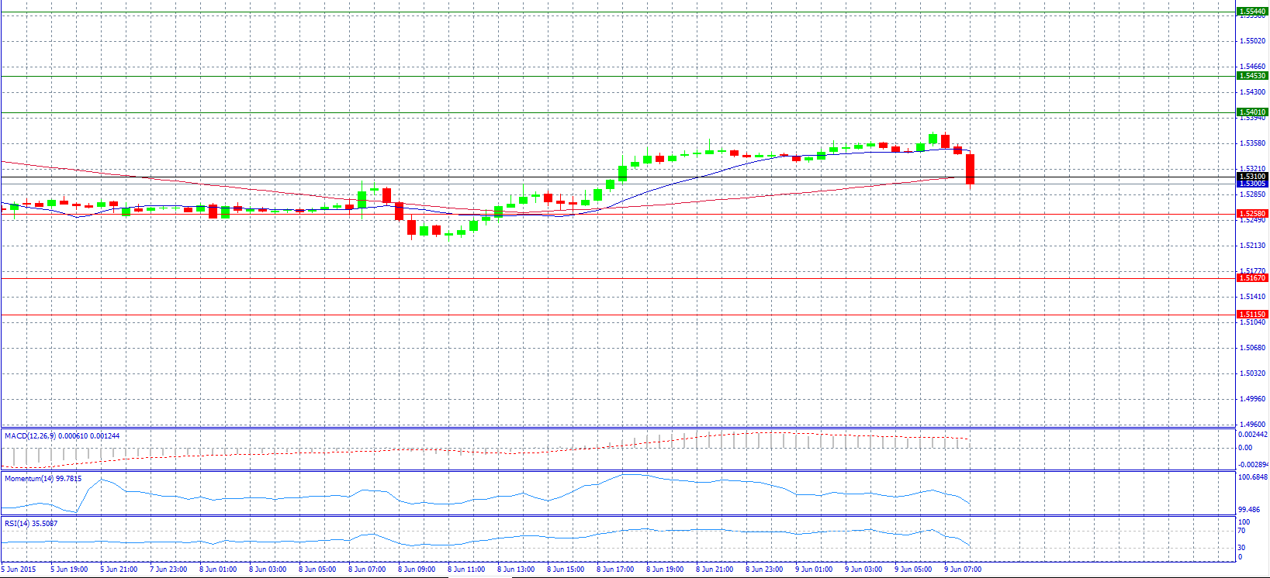This screenshot has height=578, width=1270.
Task: Click the 1.49960 price scale value
Action: point(1253,399)
